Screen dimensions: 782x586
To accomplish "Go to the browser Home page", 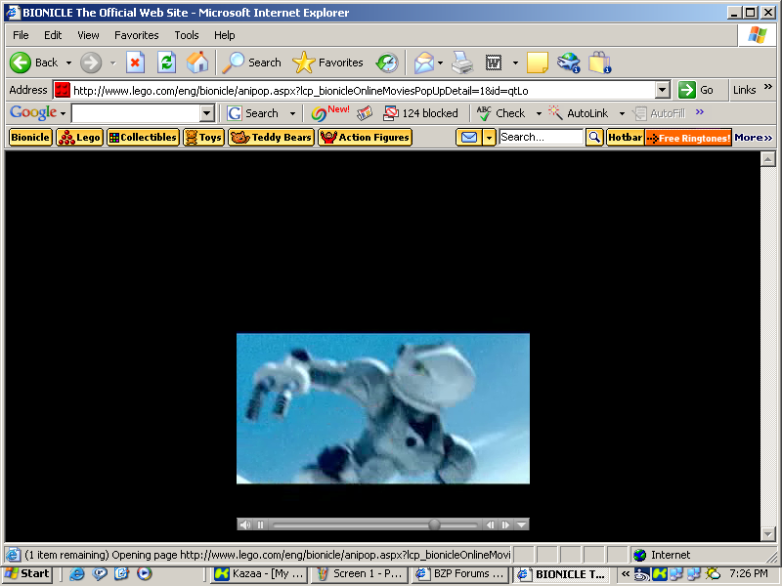I will (x=198, y=62).
